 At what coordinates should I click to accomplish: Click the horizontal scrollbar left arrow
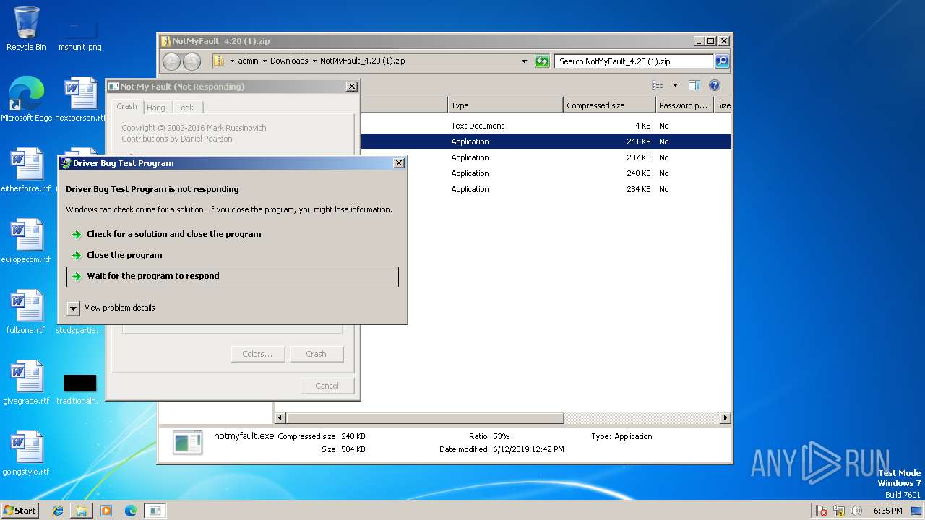[281, 418]
